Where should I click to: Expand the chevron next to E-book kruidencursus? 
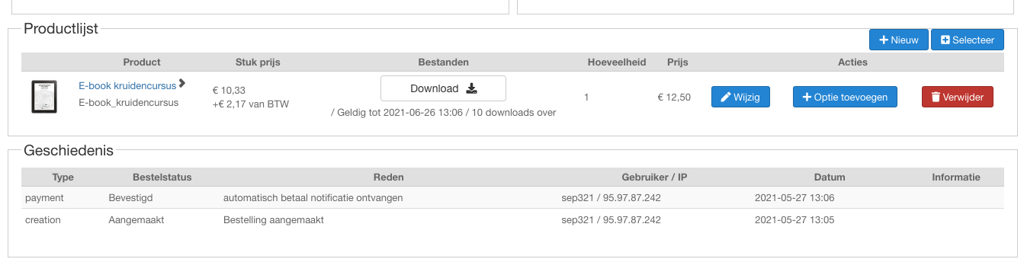pyautogui.click(x=182, y=84)
